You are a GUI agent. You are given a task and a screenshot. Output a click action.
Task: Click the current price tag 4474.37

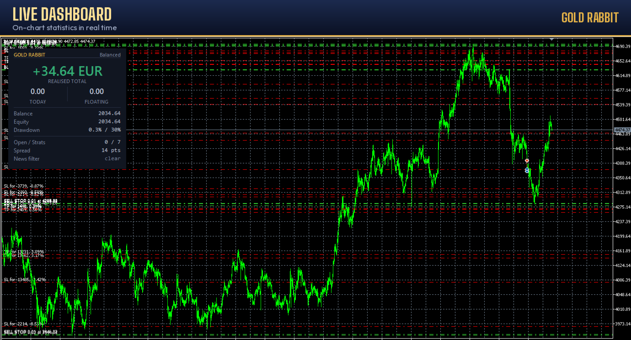(x=622, y=130)
